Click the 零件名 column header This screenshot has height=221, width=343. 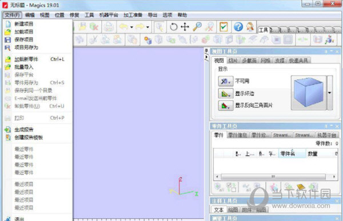point(292,154)
